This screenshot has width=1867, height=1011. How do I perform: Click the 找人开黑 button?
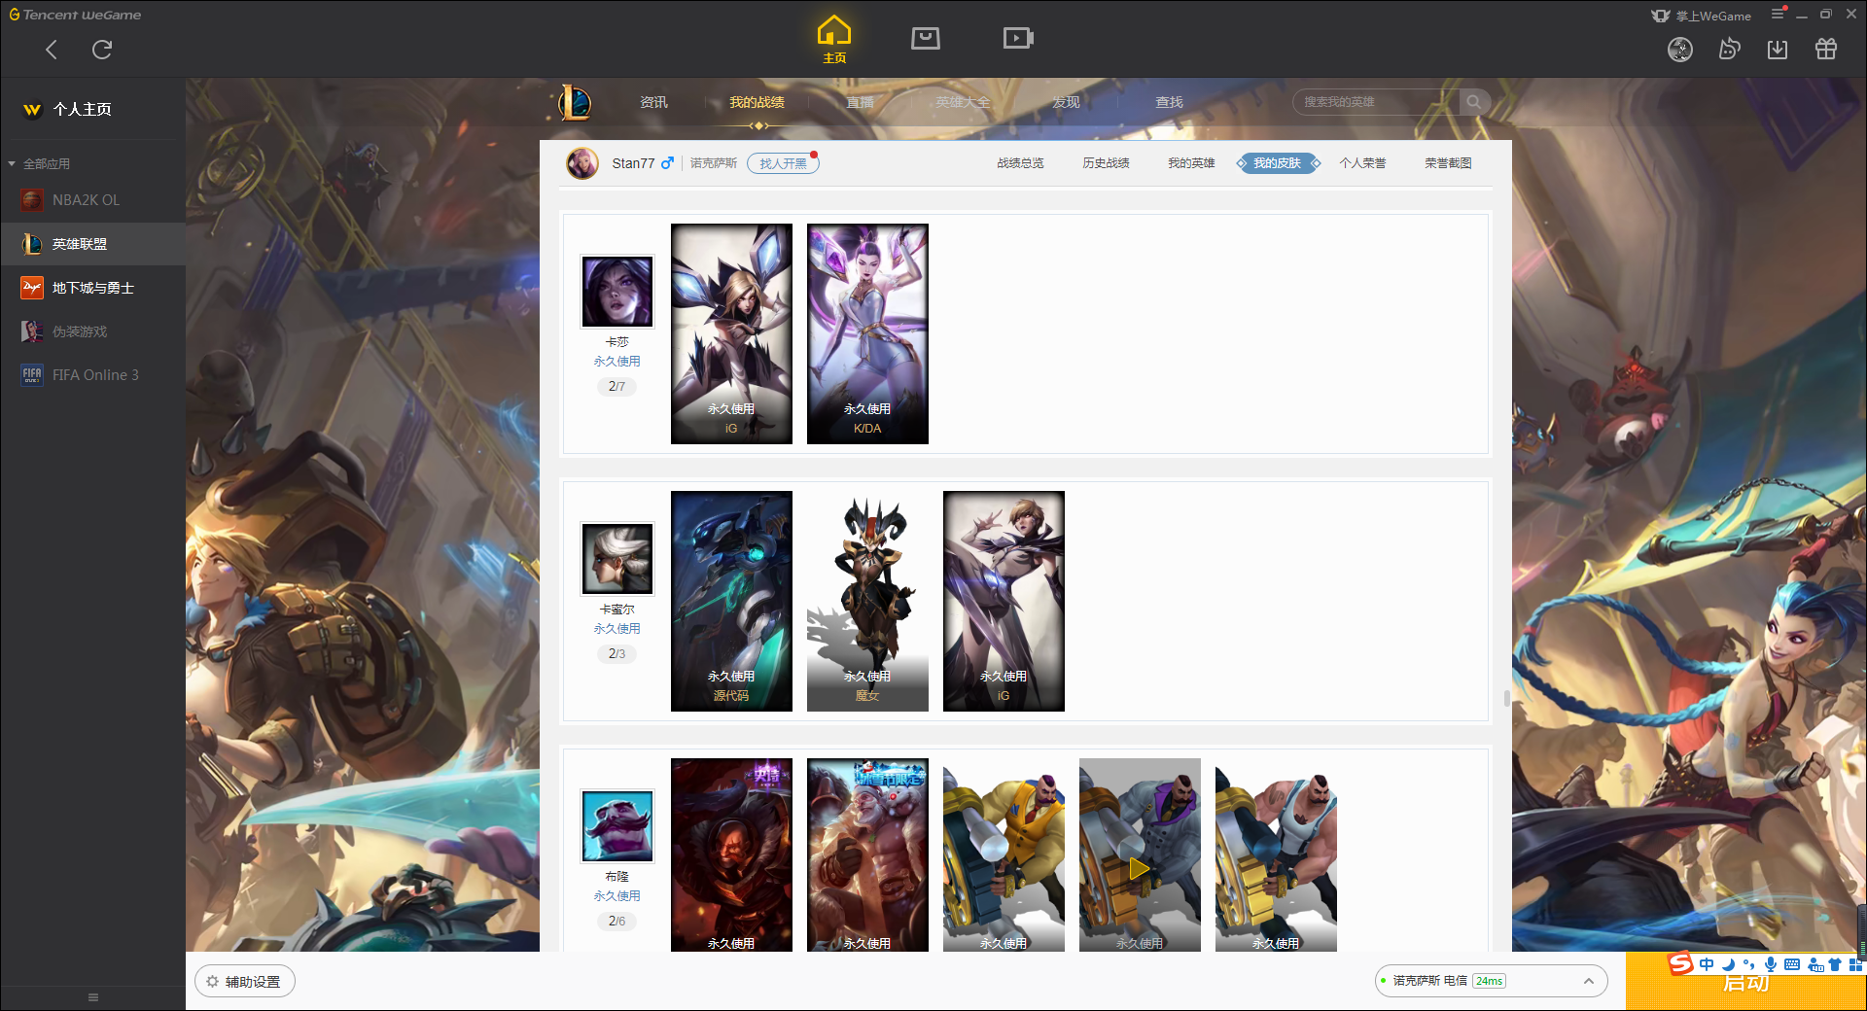[783, 163]
